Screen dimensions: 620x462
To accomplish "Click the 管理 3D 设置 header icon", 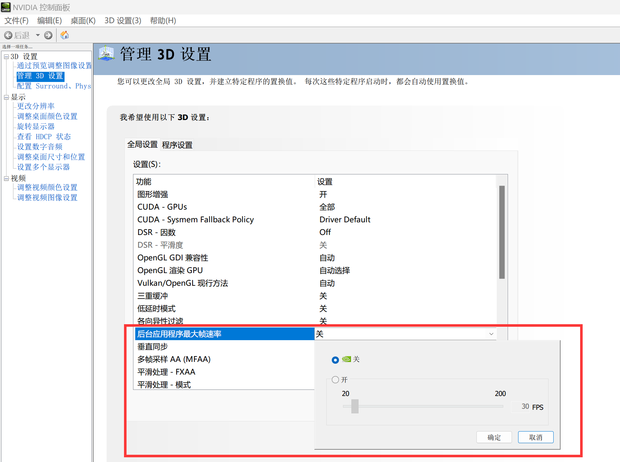I will tap(106, 54).
